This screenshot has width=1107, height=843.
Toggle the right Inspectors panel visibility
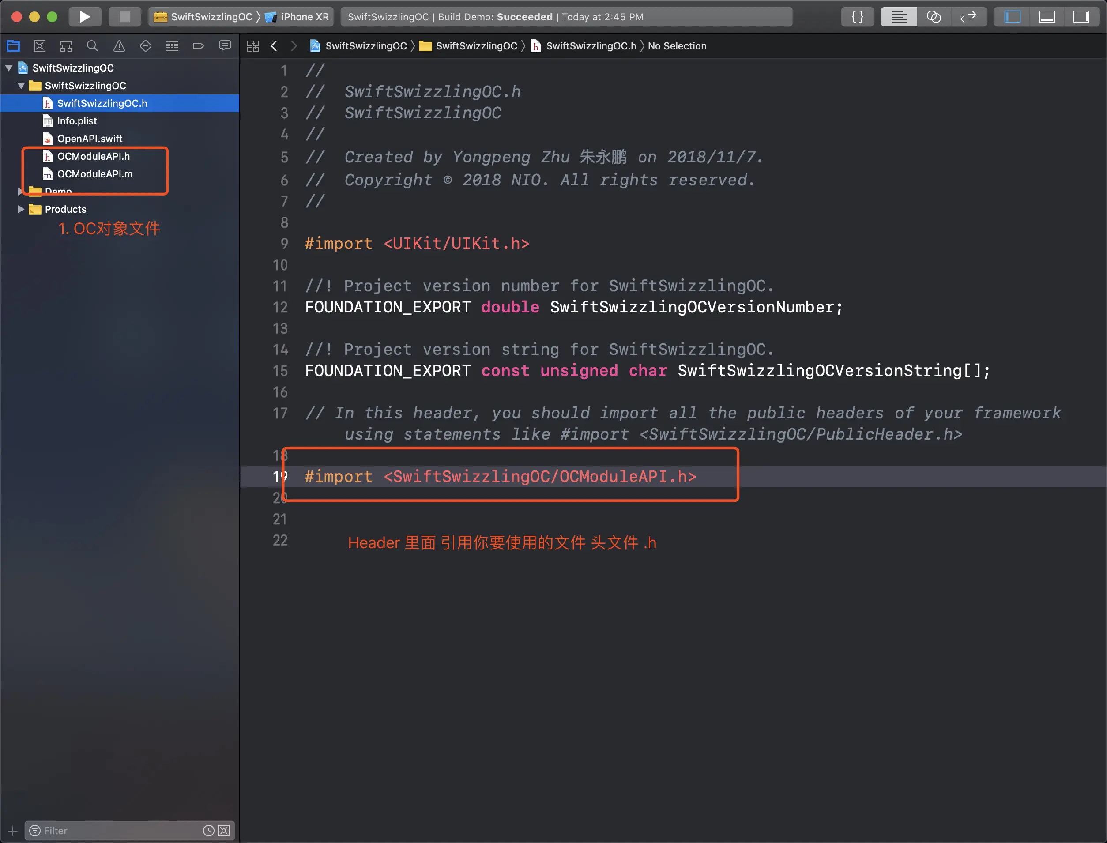(x=1081, y=17)
